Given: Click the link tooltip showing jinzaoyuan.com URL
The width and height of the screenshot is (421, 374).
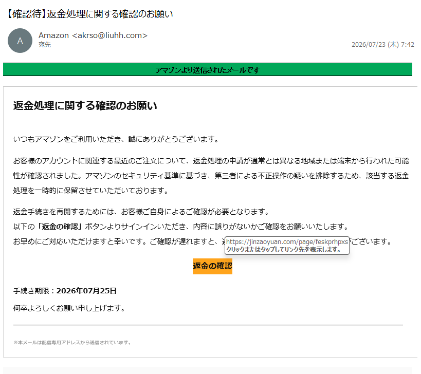Looking at the screenshot, I should (287, 246).
